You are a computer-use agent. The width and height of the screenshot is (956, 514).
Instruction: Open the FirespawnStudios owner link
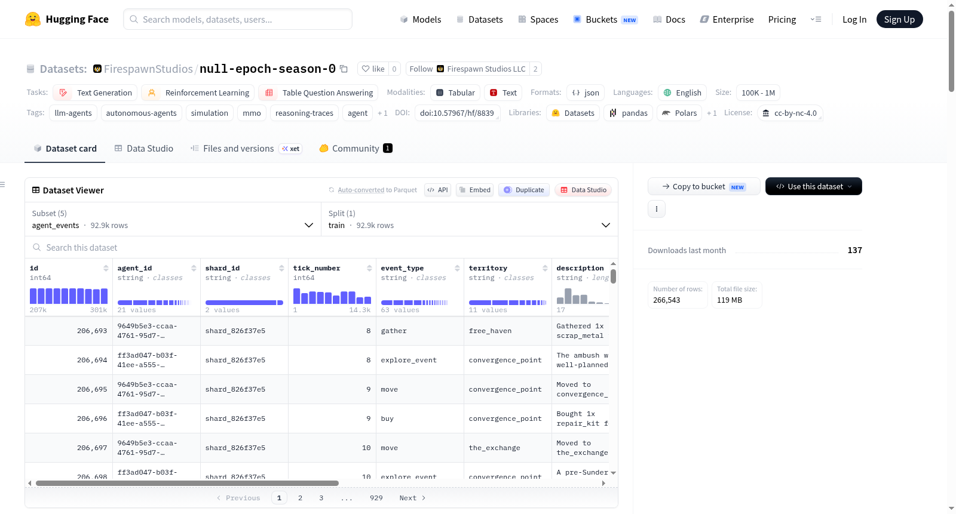click(148, 69)
